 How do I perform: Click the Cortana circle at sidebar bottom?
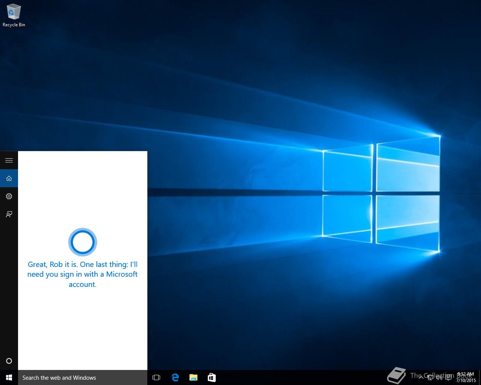coord(9,361)
